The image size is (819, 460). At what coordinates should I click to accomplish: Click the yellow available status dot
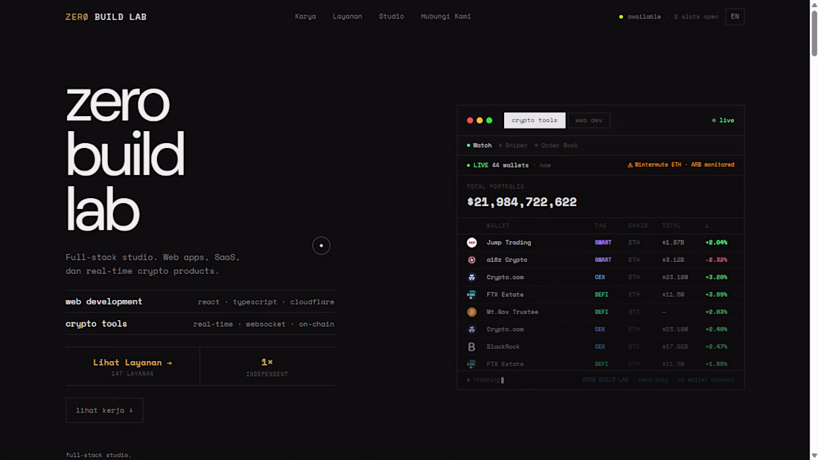click(621, 16)
